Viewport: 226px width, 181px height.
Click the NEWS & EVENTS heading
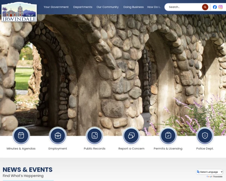[x=27, y=170]
